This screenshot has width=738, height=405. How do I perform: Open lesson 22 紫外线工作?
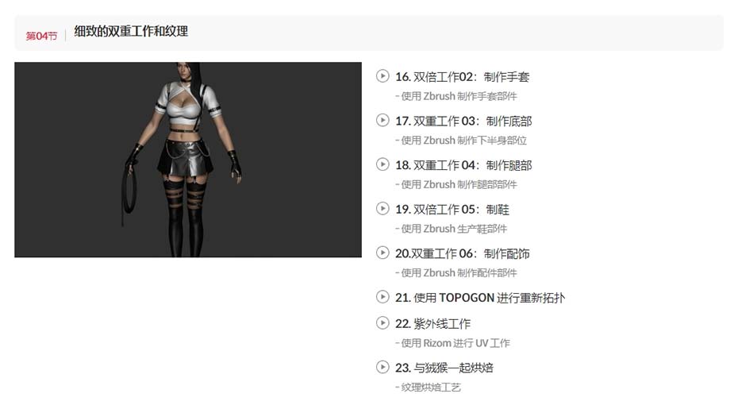coord(432,324)
